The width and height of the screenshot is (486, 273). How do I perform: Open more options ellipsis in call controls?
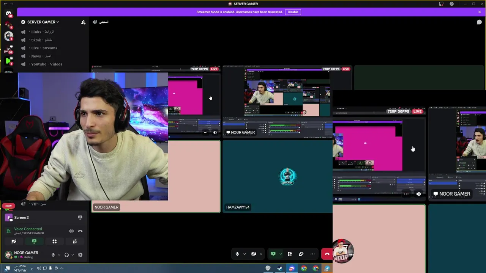click(312, 254)
